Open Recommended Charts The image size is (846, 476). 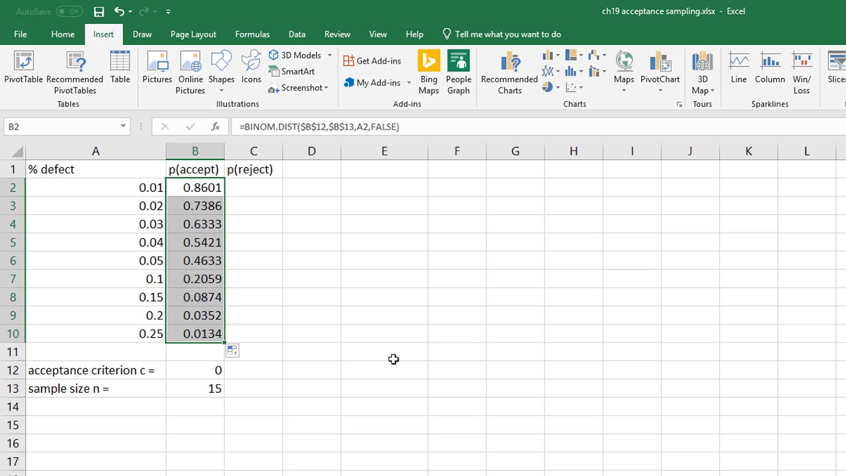pyautogui.click(x=510, y=73)
